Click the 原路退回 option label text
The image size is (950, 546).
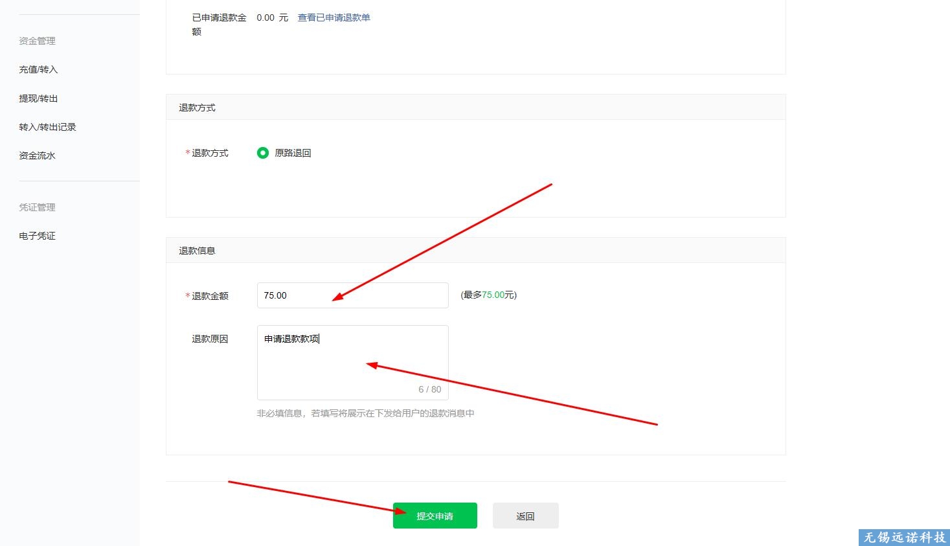tap(293, 153)
